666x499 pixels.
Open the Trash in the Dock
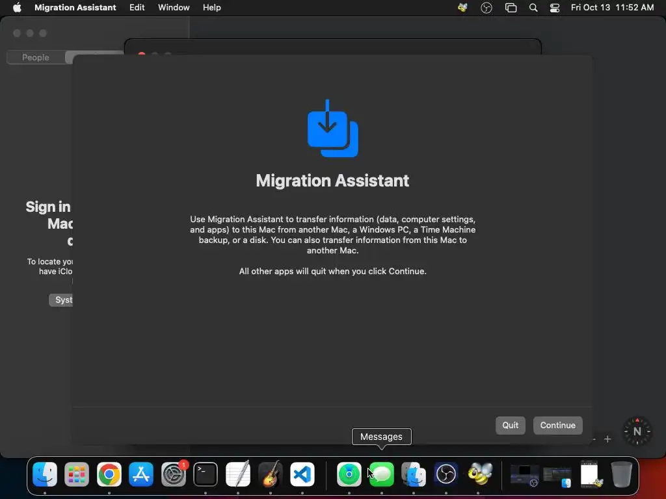(621, 474)
